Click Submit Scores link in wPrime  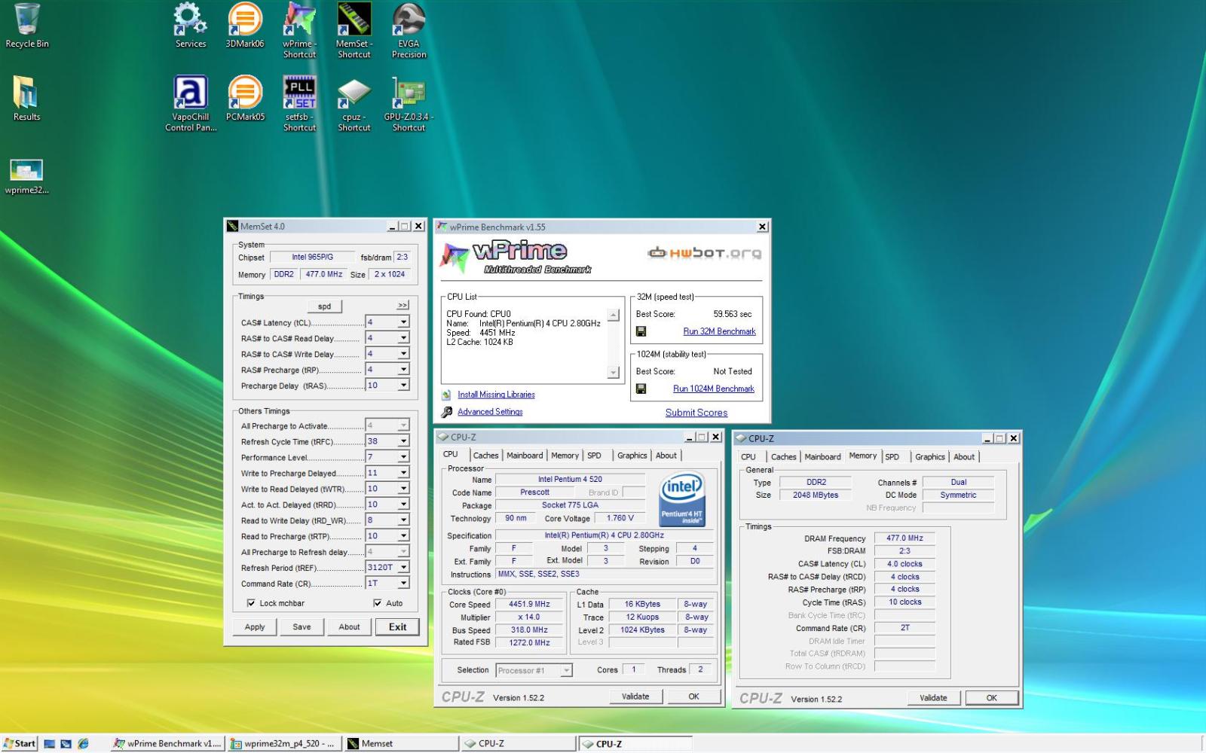696,413
